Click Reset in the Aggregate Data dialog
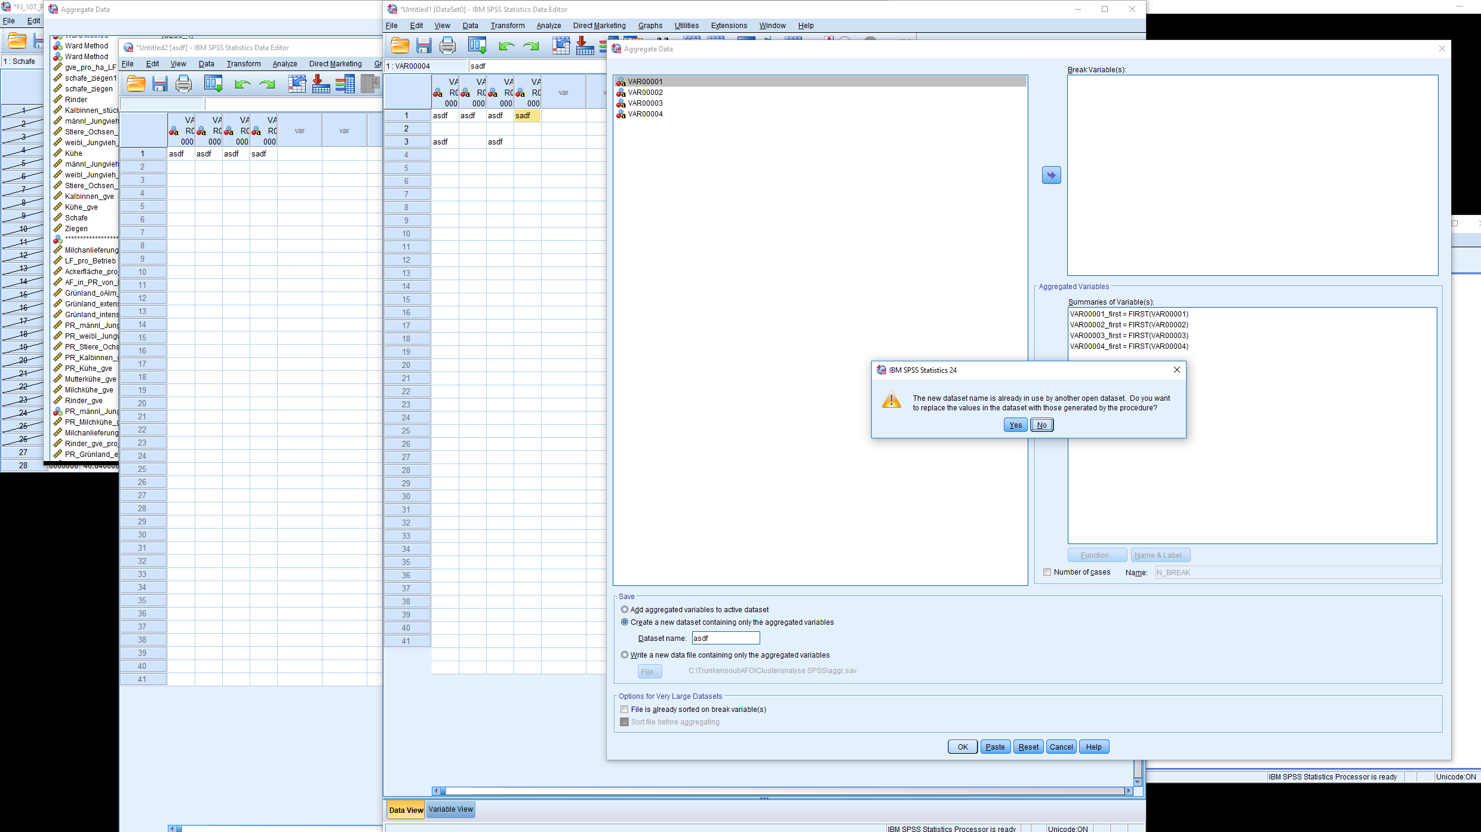The width and height of the screenshot is (1481, 832). tap(1028, 747)
